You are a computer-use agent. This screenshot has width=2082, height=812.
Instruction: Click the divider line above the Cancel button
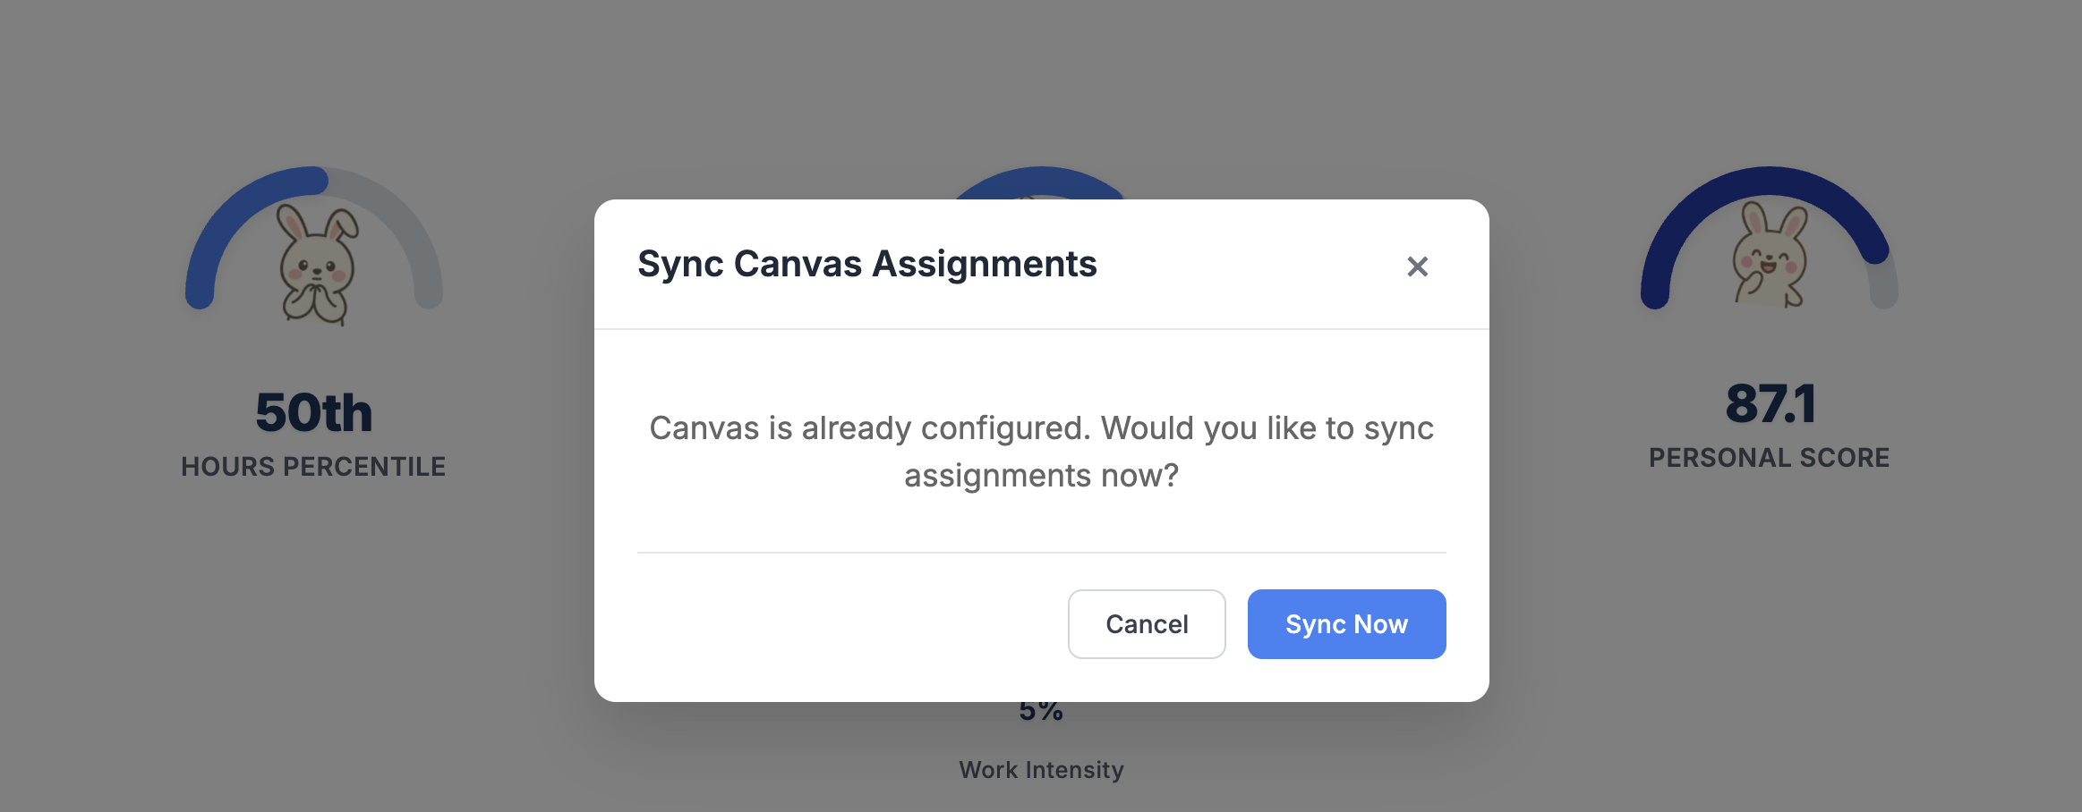point(1041,553)
